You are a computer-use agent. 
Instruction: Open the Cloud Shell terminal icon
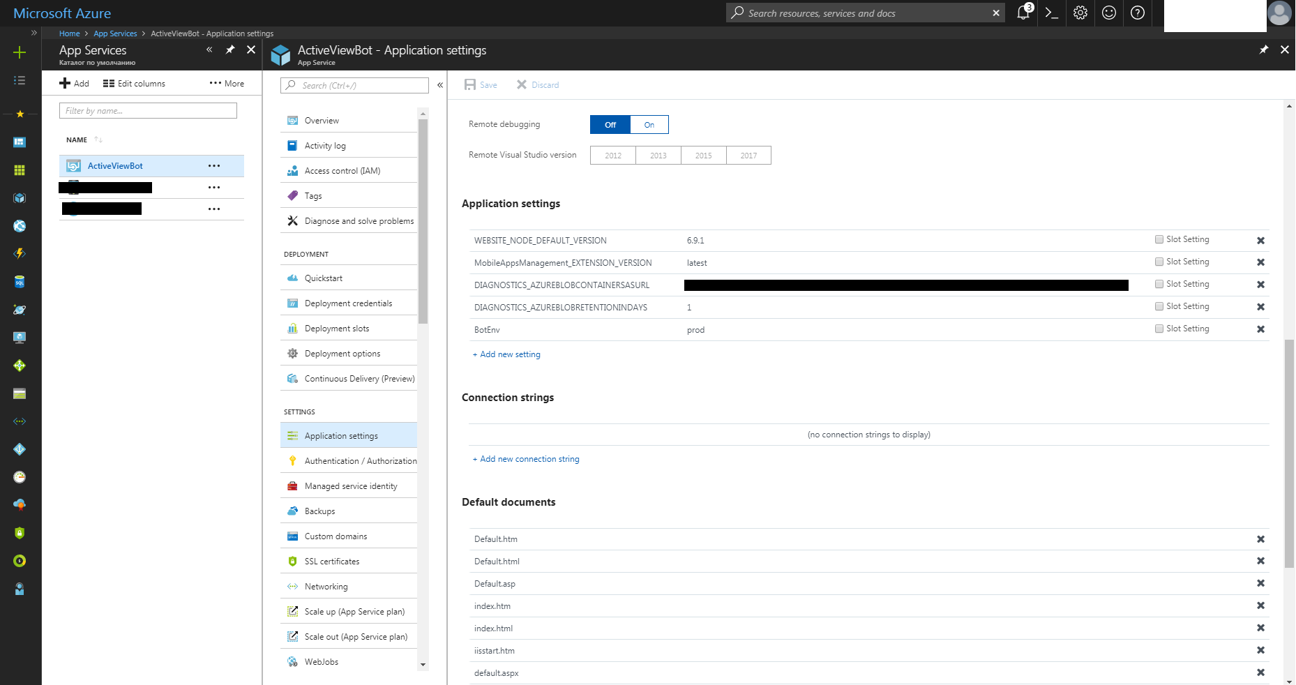coord(1052,13)
